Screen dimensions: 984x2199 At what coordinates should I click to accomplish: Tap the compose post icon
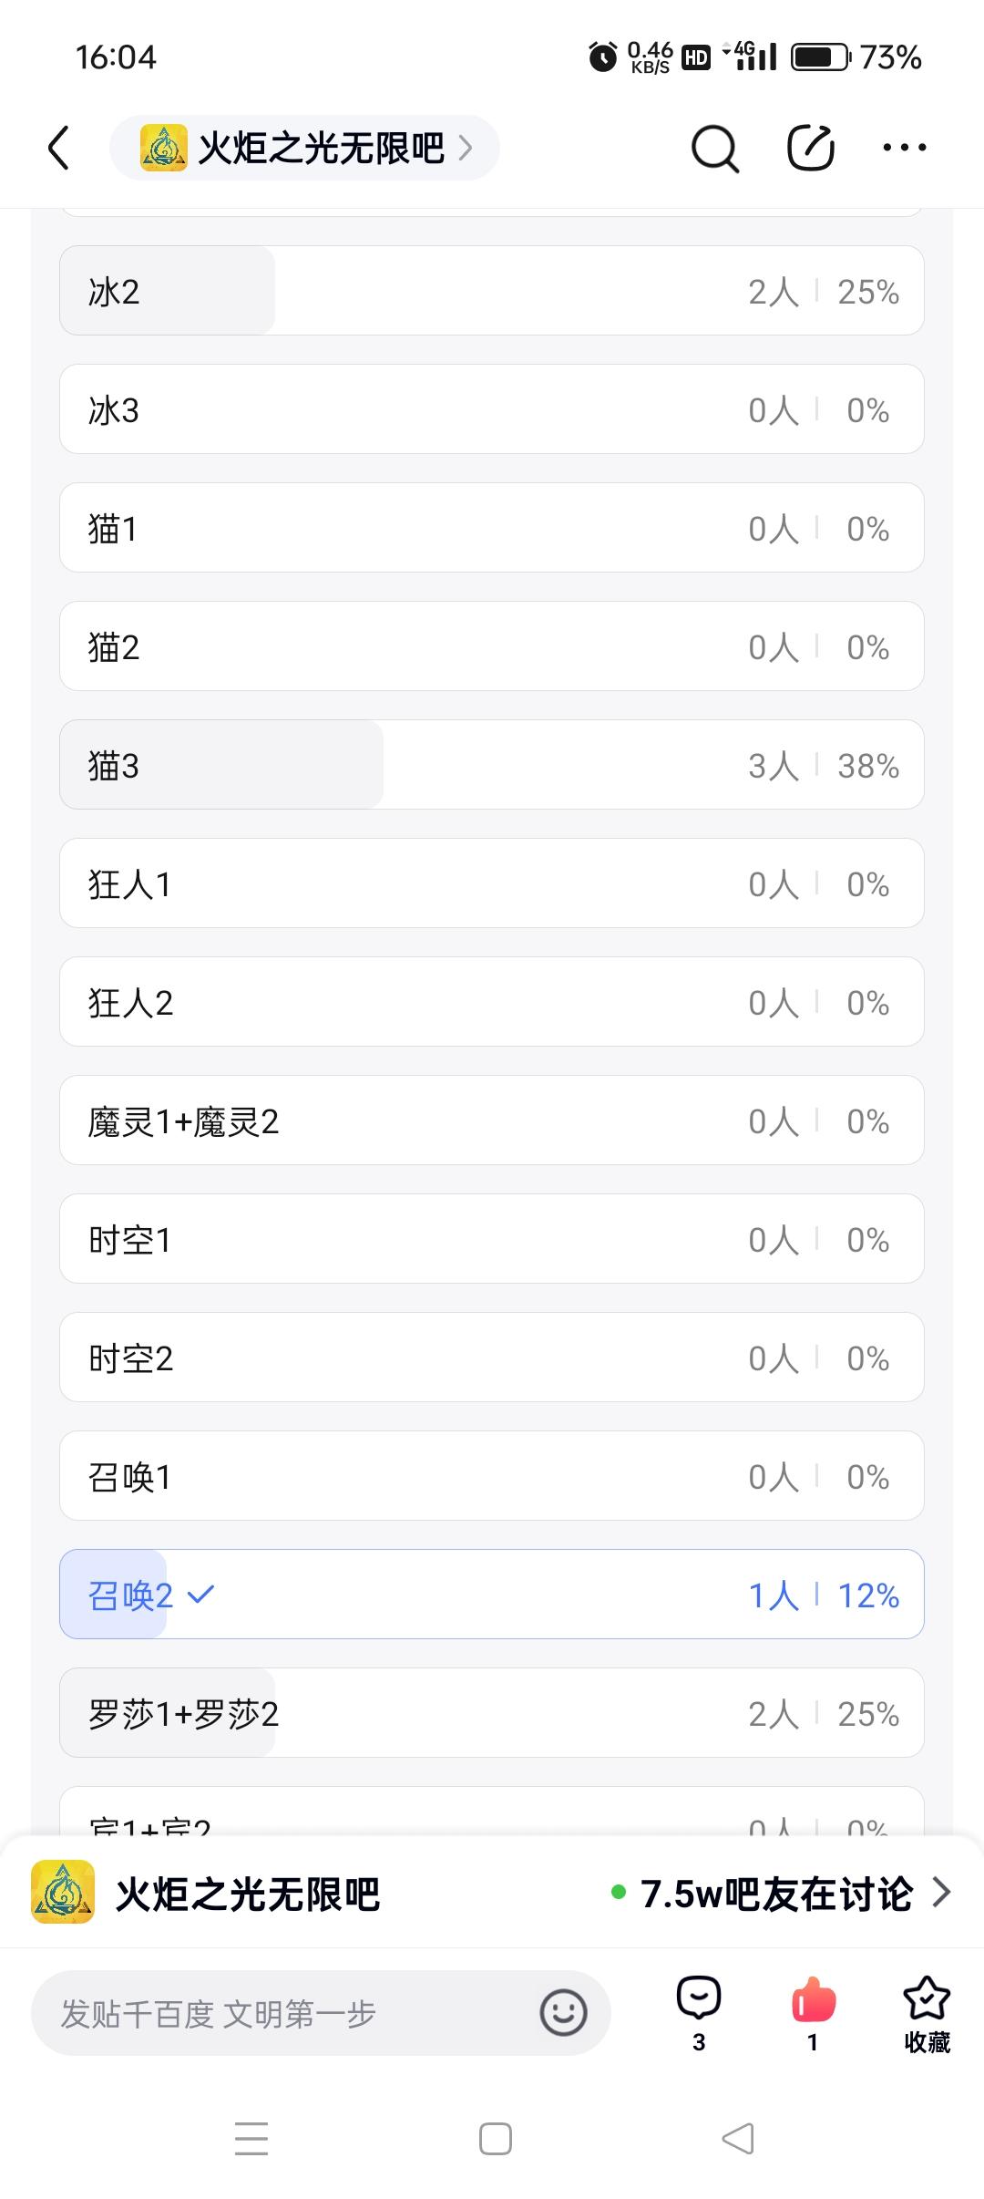click(x=810, y=148)
